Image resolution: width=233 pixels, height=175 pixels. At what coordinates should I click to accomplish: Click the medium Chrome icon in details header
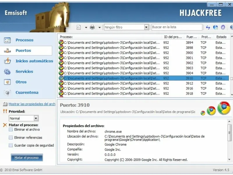point(211,111)
